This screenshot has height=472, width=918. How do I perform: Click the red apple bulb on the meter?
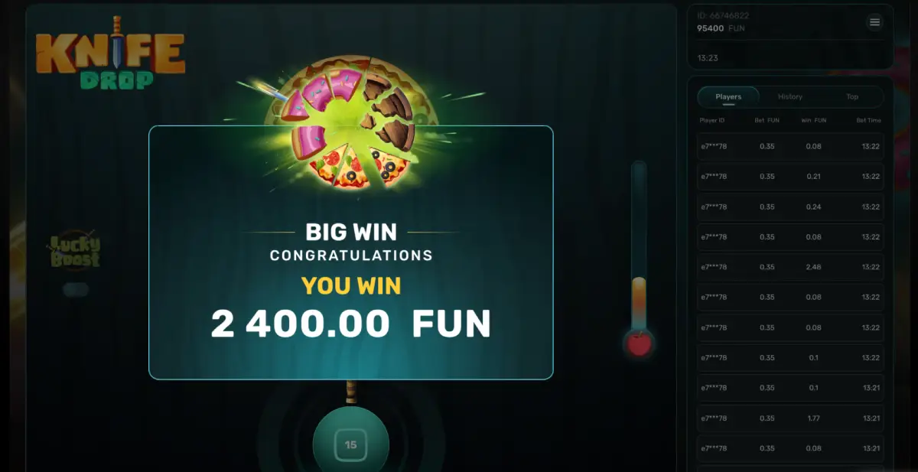(x=639, y=343)
